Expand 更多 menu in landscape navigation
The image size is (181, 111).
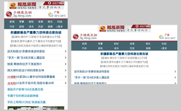tap(164, 48)
